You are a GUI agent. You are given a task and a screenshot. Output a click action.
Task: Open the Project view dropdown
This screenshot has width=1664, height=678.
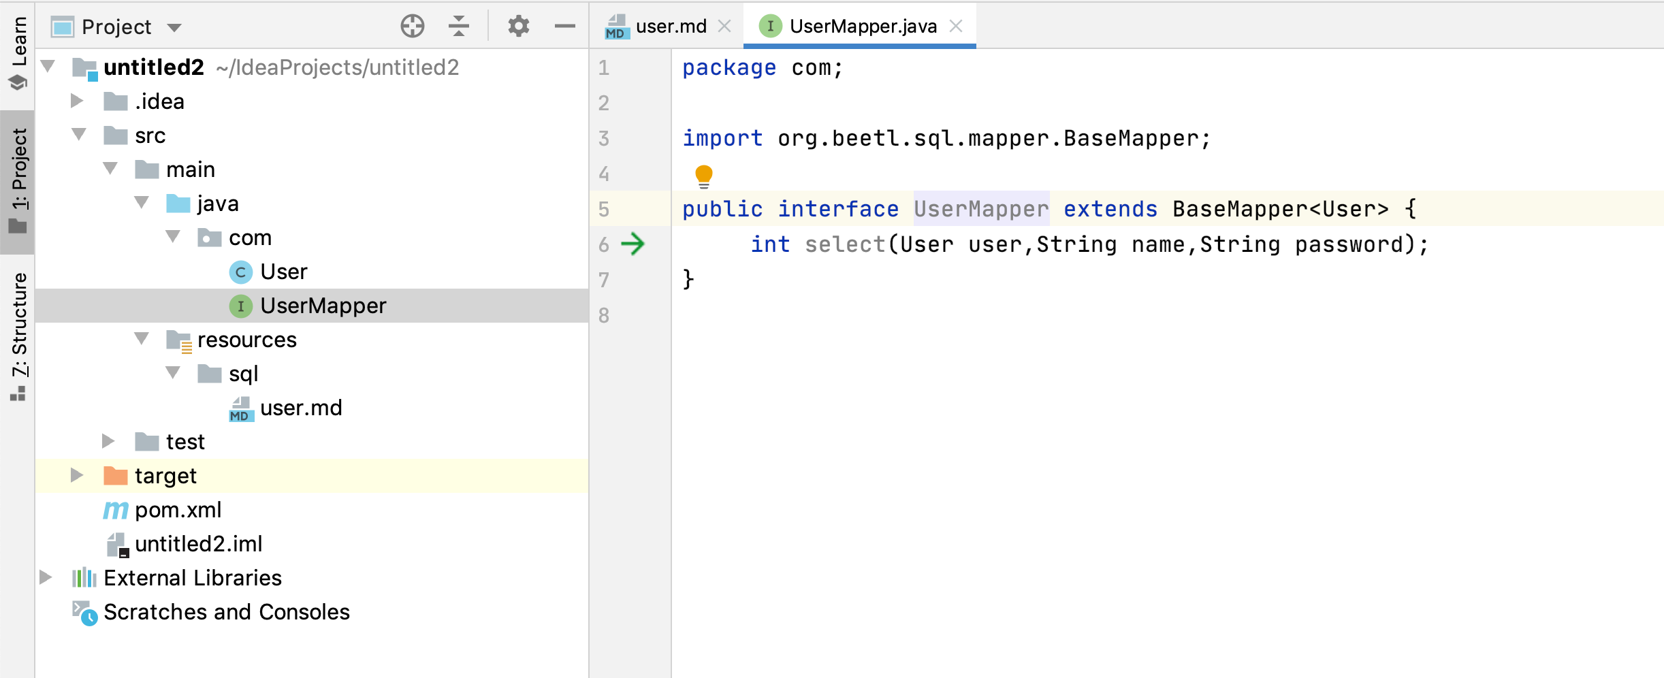coord(175,28)
